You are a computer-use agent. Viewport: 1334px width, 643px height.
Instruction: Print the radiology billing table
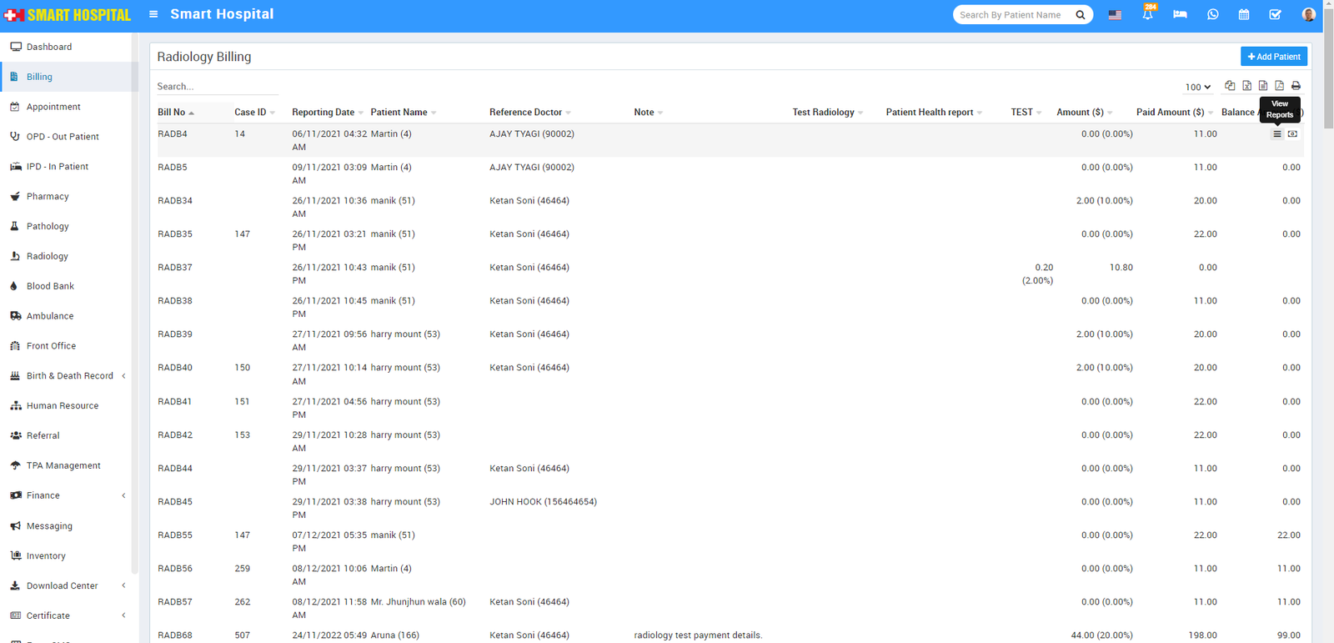click(1296, 86)
